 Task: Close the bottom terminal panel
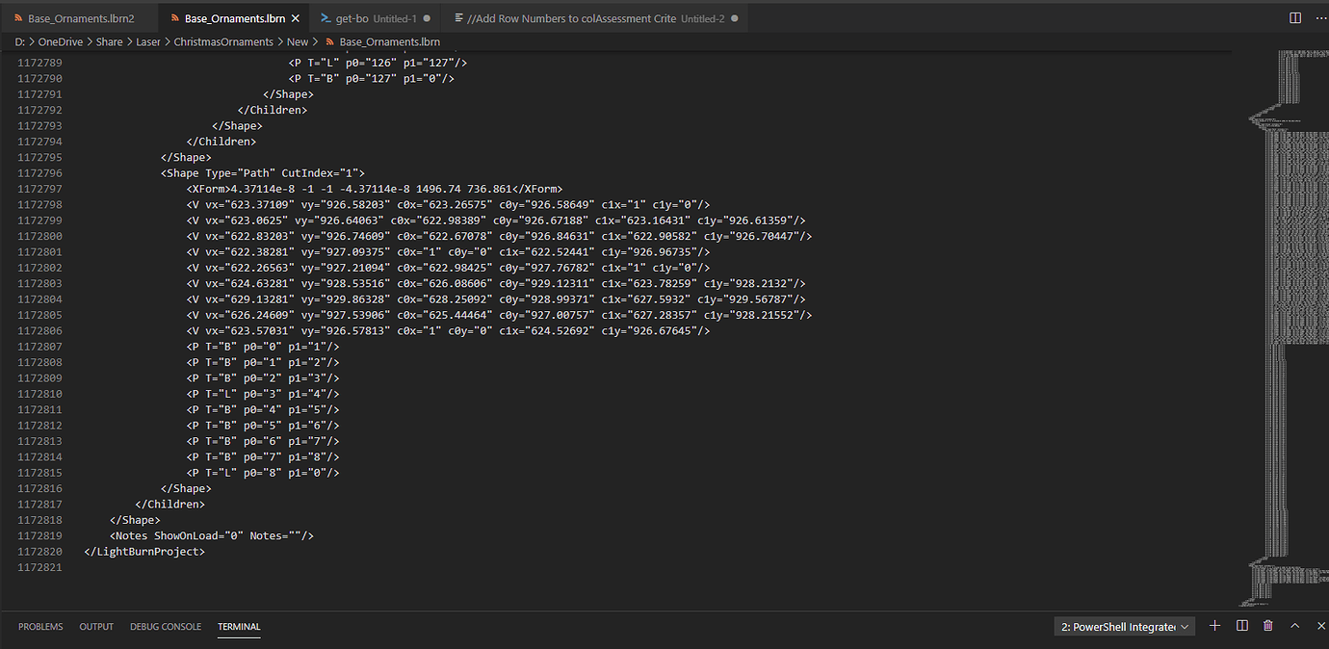click(x=1317, y=626)
